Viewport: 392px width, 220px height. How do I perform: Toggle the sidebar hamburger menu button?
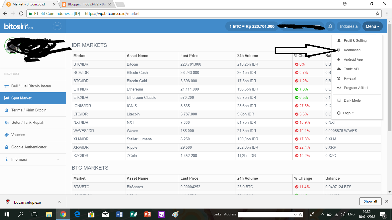point(57,26)
